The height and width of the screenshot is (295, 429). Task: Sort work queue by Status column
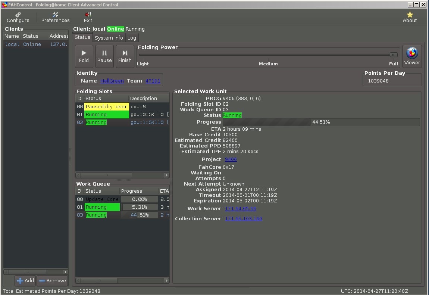tap(101, 191)
